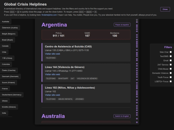Select Australia in the country list
The image size is (174, 130).
click(x=5, y=22)
